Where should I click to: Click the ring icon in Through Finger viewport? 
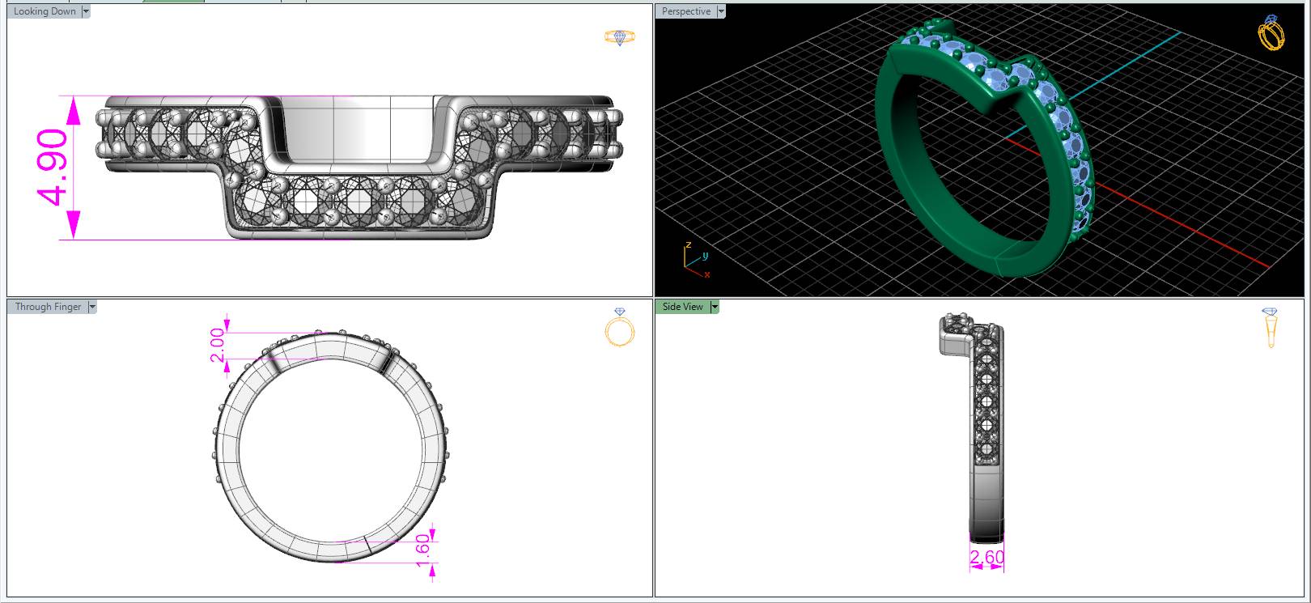click(x=620, y=328)
